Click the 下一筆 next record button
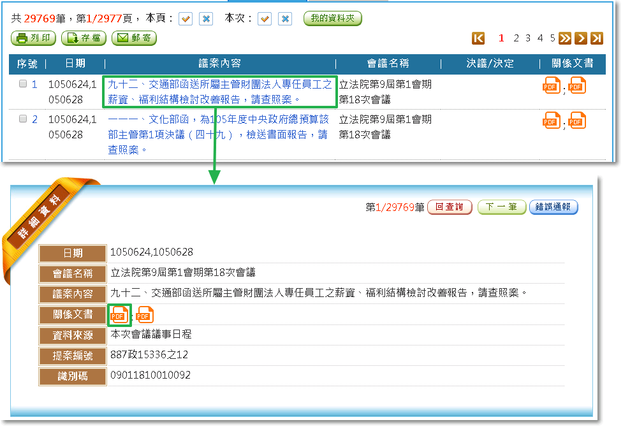The height and width of the screenshot is (429, 623). 501,207
